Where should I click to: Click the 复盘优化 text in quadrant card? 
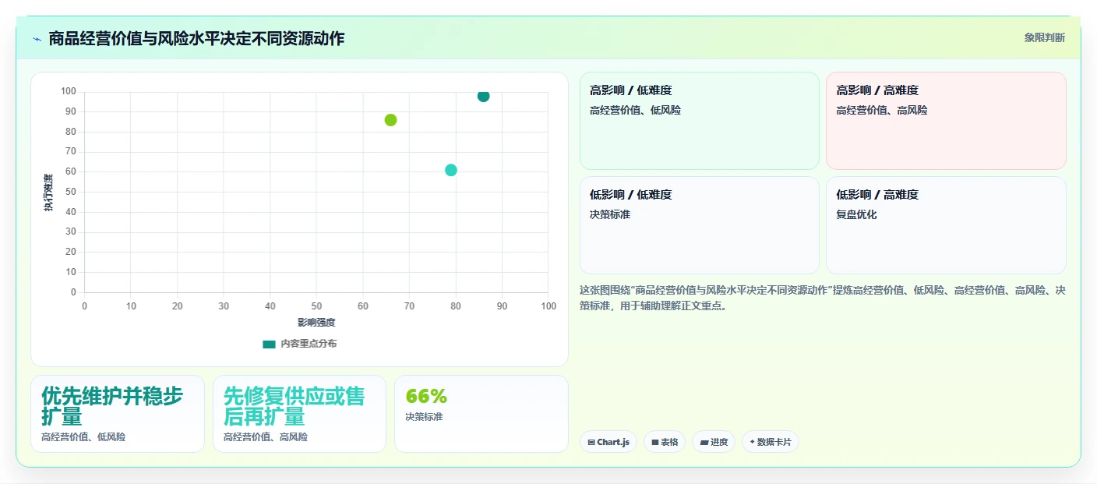coord(856,214)
